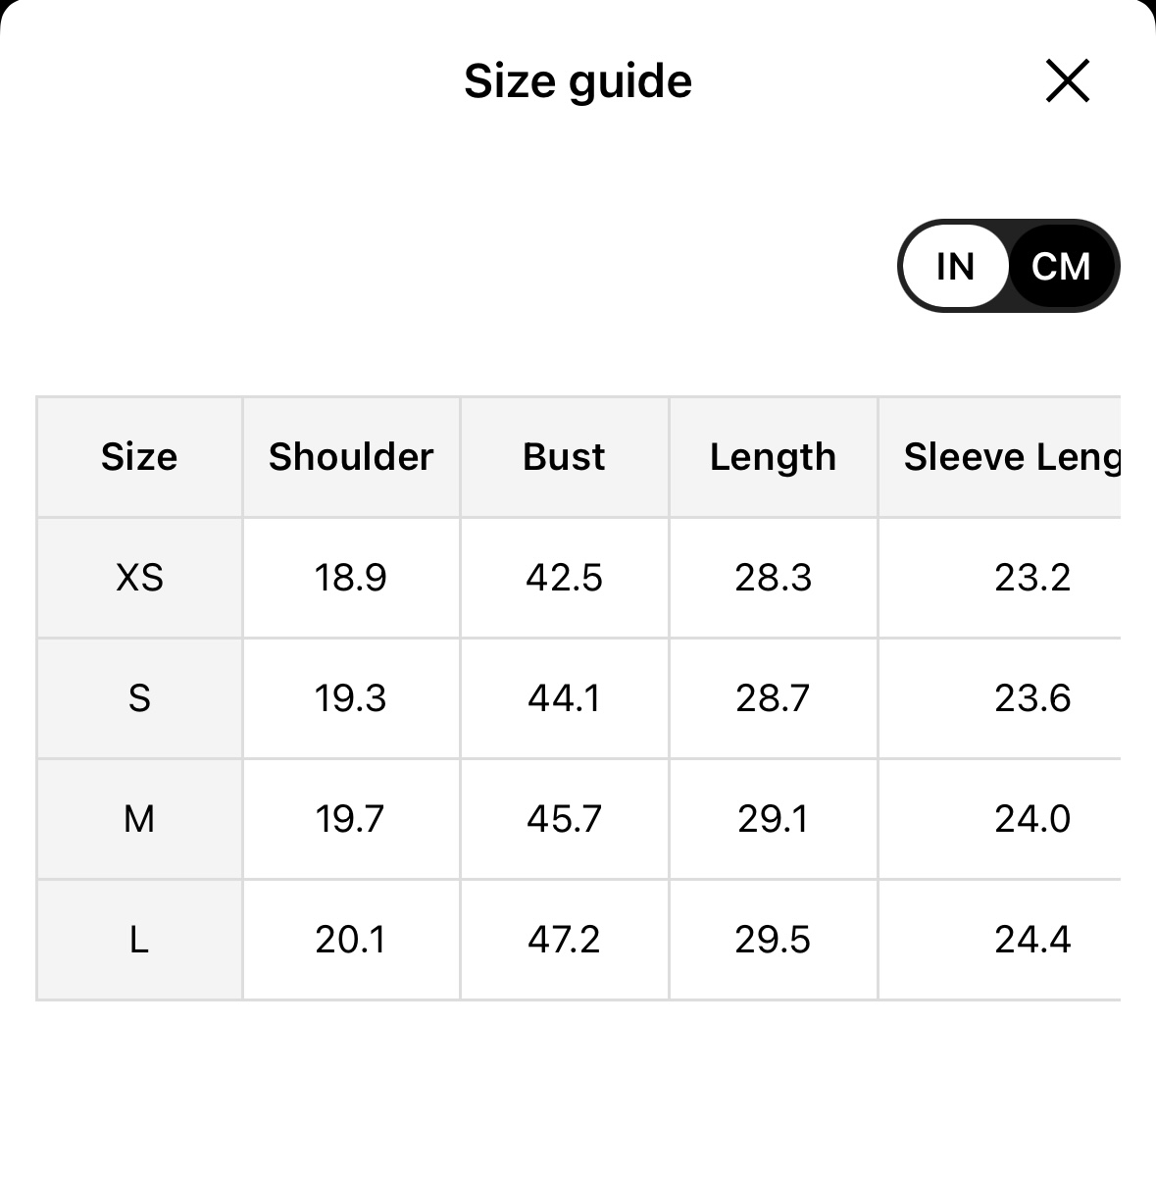Switch units to CM
This screenshot has height=1179, width=1156.
pos(1061,266)
